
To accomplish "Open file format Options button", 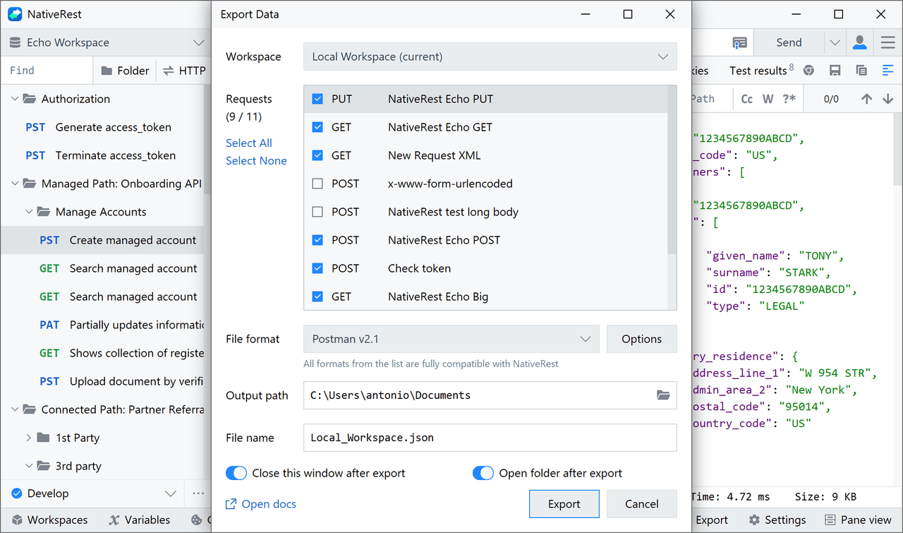I will (x=642, y=339).
